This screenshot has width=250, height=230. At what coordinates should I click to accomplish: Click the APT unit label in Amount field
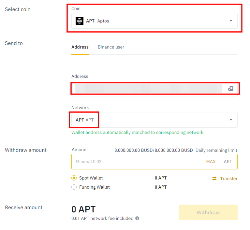228,162
